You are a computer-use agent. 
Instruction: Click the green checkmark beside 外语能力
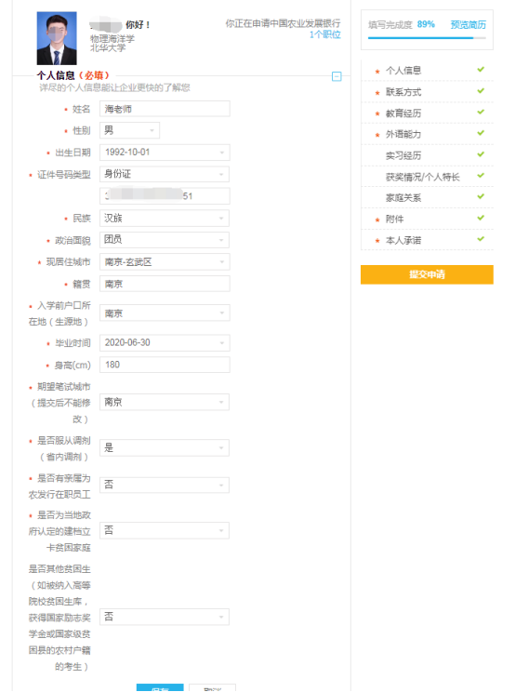pos(481,133)
